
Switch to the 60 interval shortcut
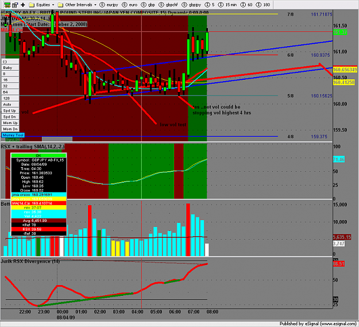(x=247, y=5)
